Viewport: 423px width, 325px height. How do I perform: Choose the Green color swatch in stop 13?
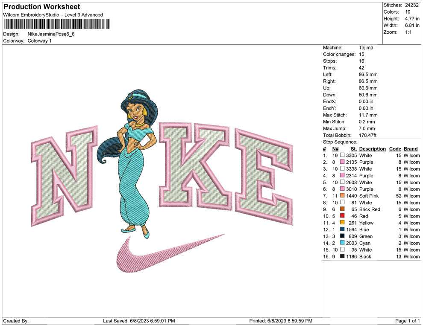[x=342, y=236]
